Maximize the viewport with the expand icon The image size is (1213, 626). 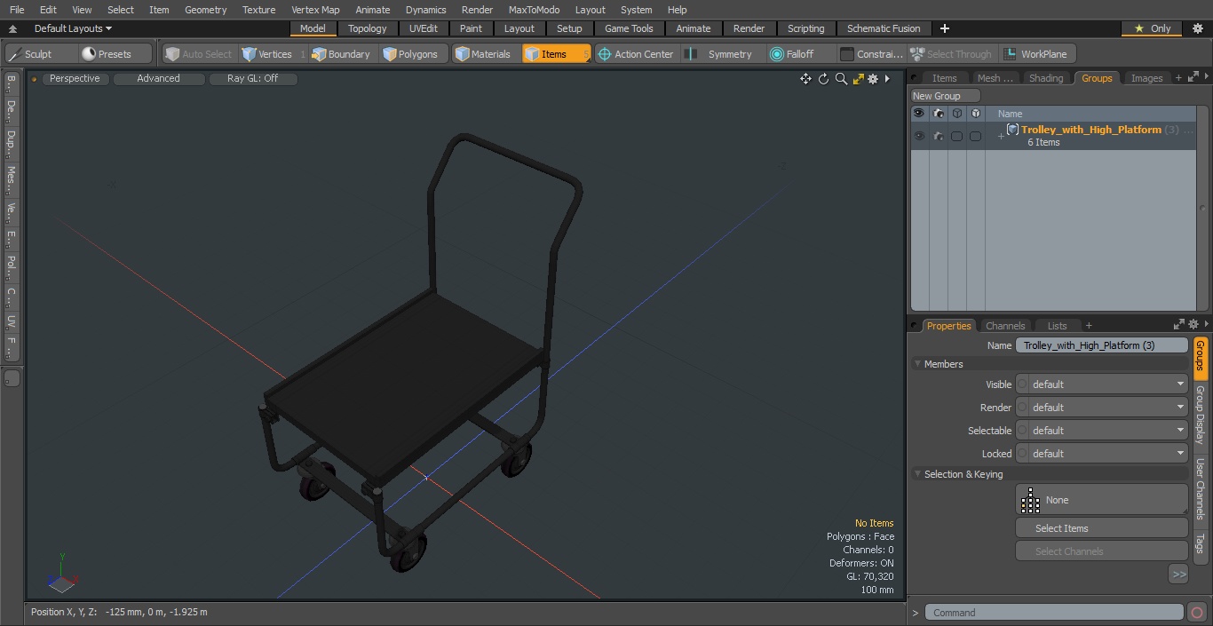click(x=858, y=79)
